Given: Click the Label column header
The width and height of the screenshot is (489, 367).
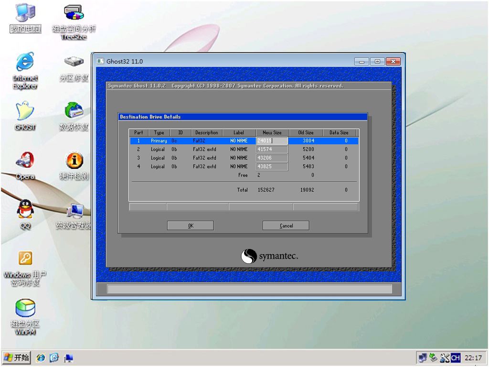Looking at the screenshot, I should (239, 133).
